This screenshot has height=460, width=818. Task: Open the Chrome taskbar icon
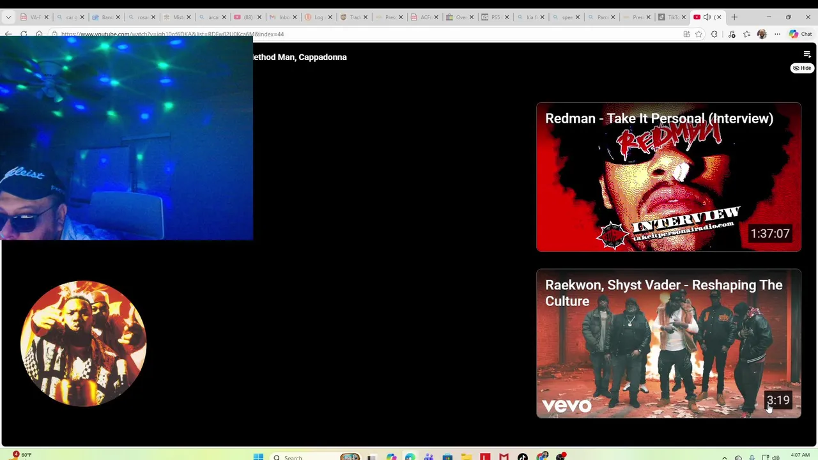point(542,457)
